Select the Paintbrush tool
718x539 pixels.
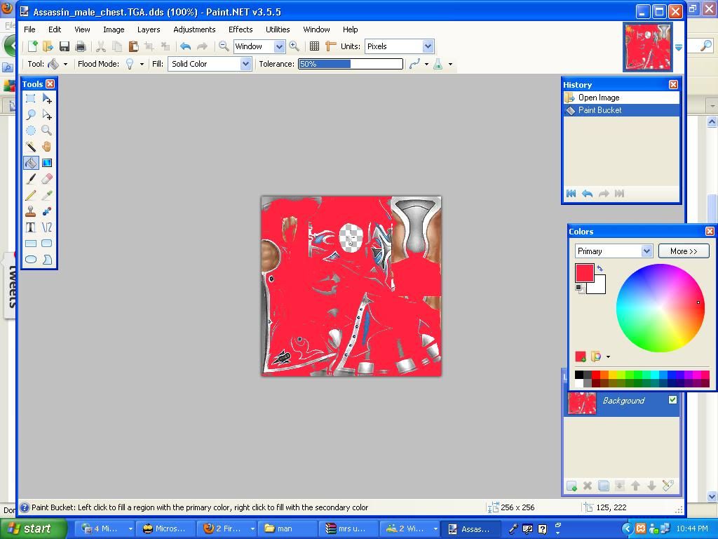(x=31, y=179)
